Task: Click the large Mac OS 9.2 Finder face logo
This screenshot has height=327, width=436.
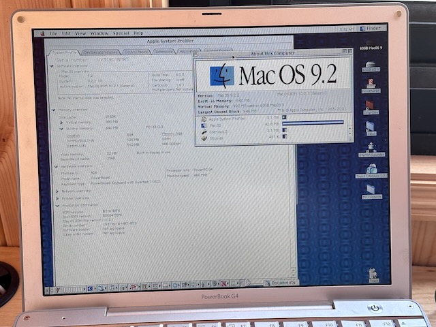Action: 221,76
